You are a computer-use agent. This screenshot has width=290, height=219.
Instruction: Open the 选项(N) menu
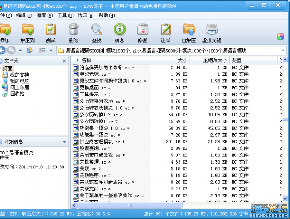(86, 15)
